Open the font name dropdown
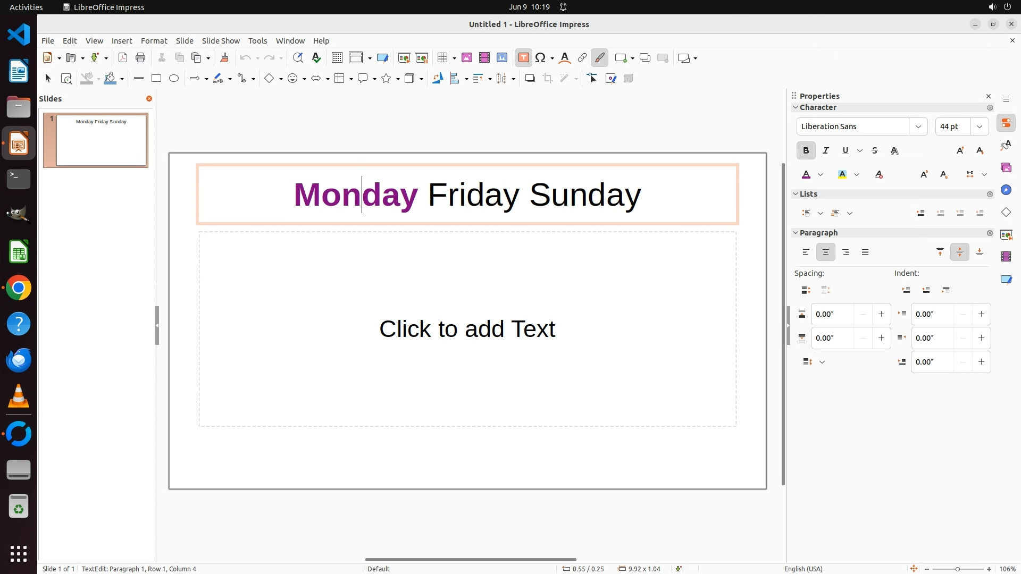 pyautogui.click(x=918, y=126)
